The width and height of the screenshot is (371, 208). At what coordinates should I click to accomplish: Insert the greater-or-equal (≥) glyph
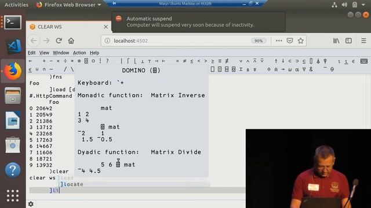[x=213, y=61]
